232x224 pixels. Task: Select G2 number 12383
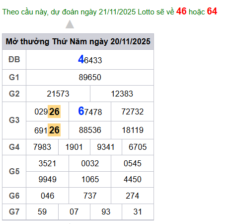pyautogui.click(x=122, y=94)
